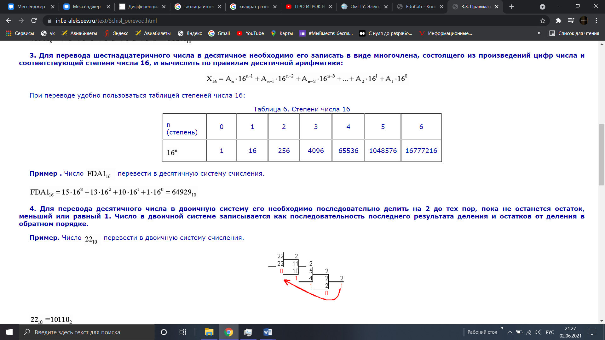605x340 pixels.
Task: Click the page scrollbar thumb
Action: 602,154
